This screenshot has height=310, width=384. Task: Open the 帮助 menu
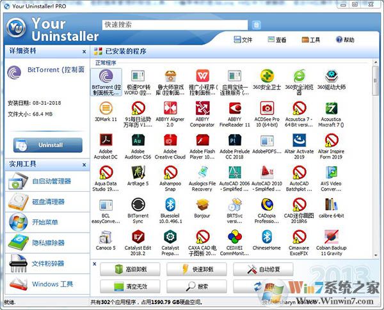coord(345,40)
